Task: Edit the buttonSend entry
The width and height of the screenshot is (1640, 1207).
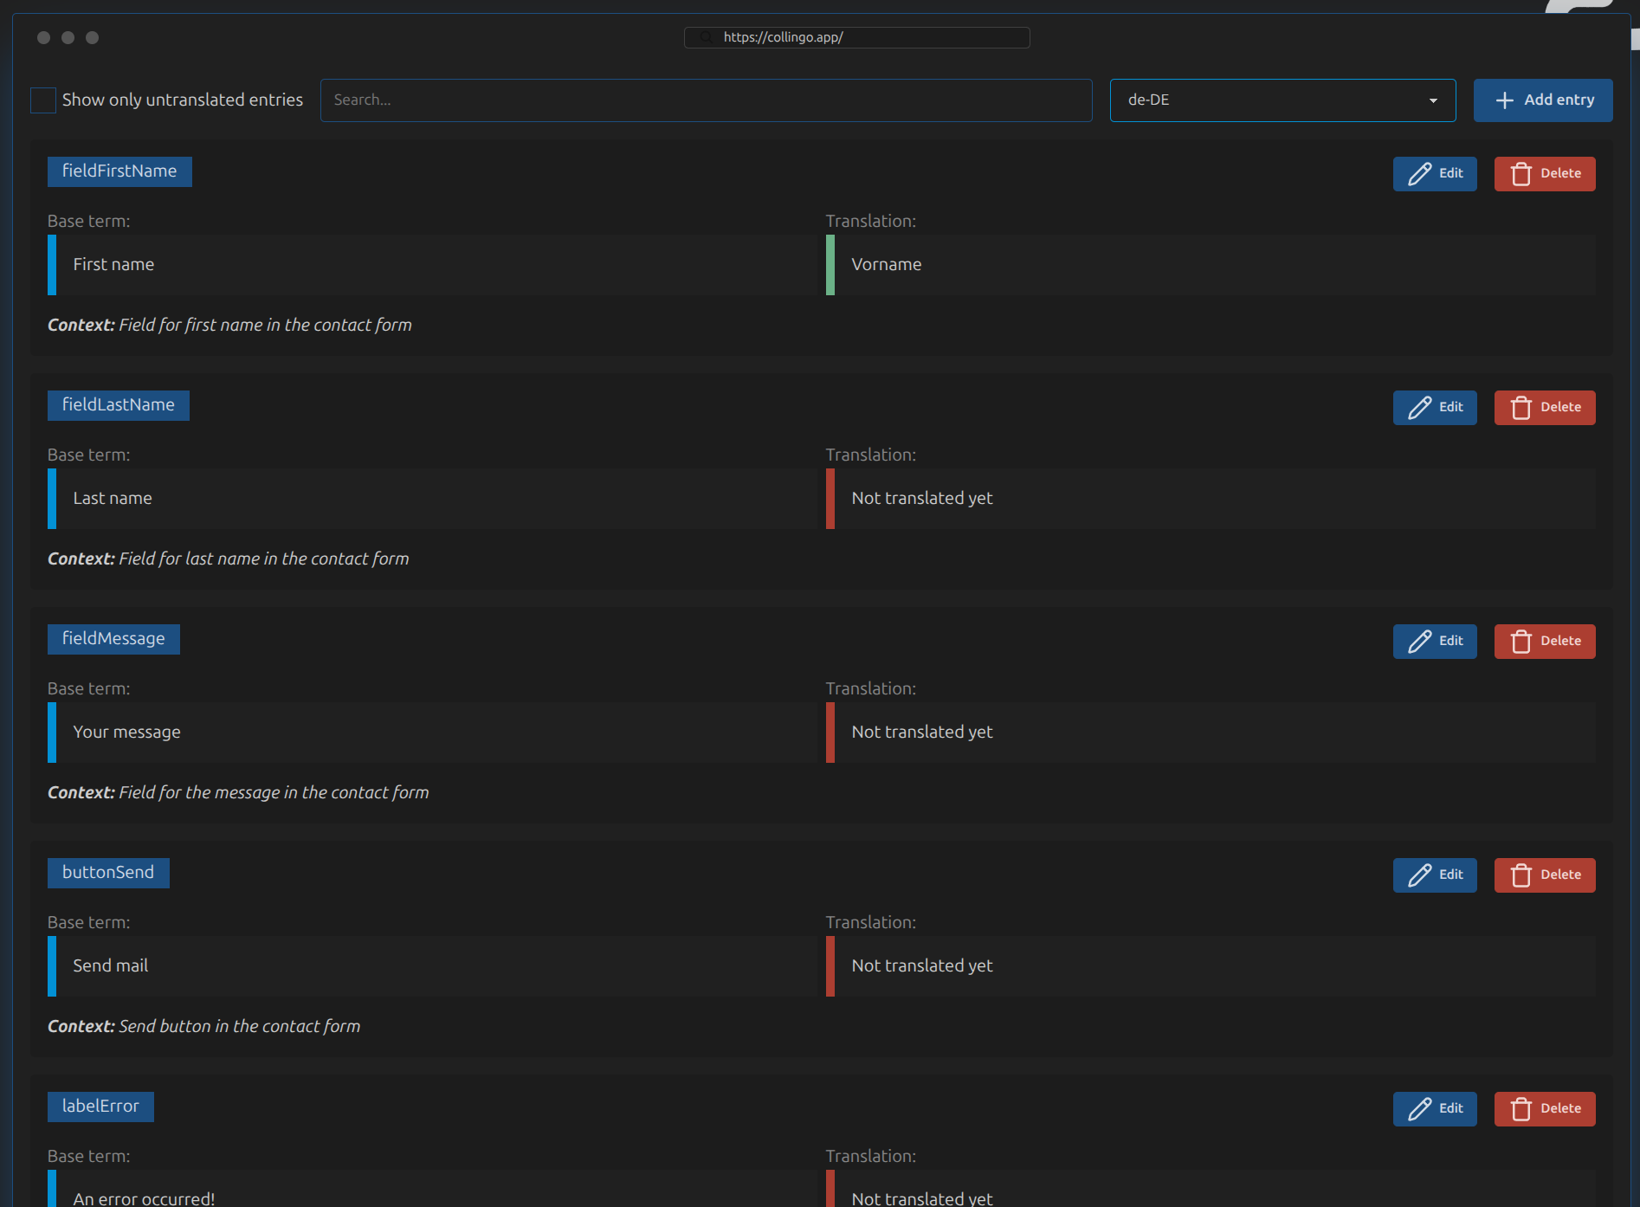Action: [x=1435, y=875]
